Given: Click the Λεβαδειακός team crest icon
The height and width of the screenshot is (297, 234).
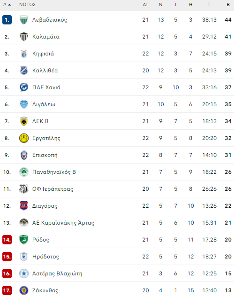Looking at the screenshot, I should coord(24,20).
